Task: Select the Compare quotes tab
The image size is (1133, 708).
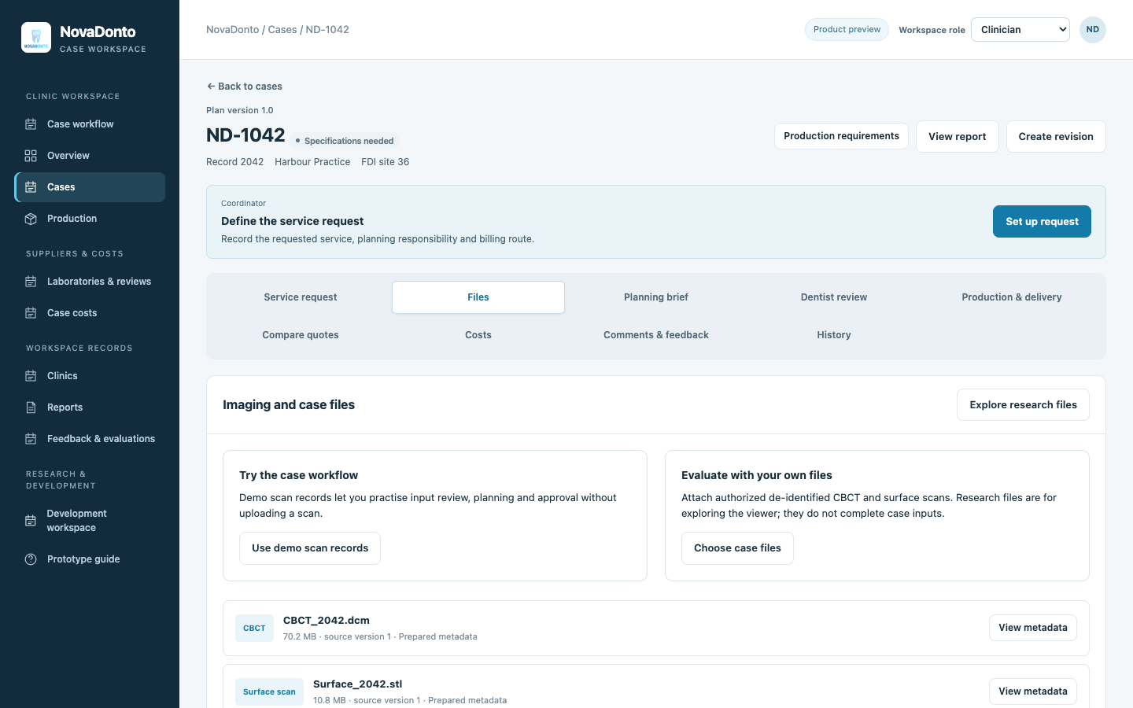Action: tap(301, 335)
